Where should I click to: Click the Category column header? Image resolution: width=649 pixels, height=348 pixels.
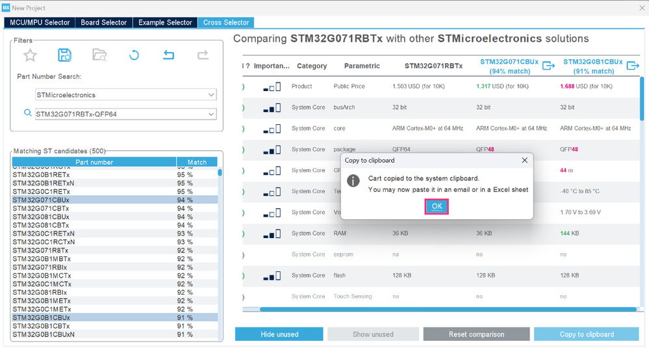[312, 66]
